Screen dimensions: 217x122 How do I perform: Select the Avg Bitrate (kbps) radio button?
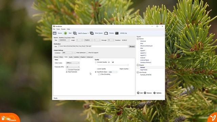point(96,72)
